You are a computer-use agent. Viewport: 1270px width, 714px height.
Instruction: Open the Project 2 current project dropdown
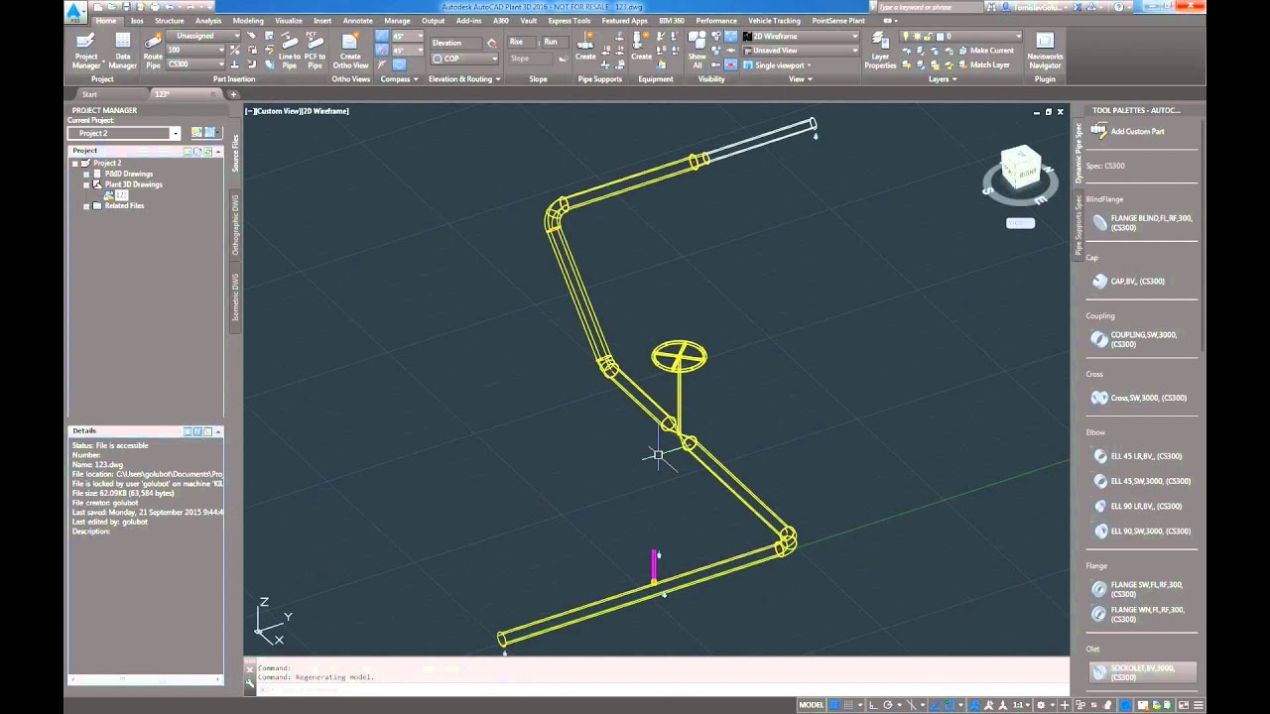124,133
